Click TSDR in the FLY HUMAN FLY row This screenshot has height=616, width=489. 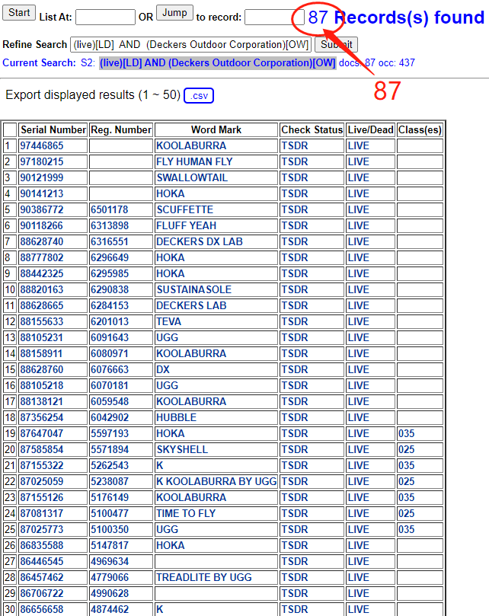[295, 162]
